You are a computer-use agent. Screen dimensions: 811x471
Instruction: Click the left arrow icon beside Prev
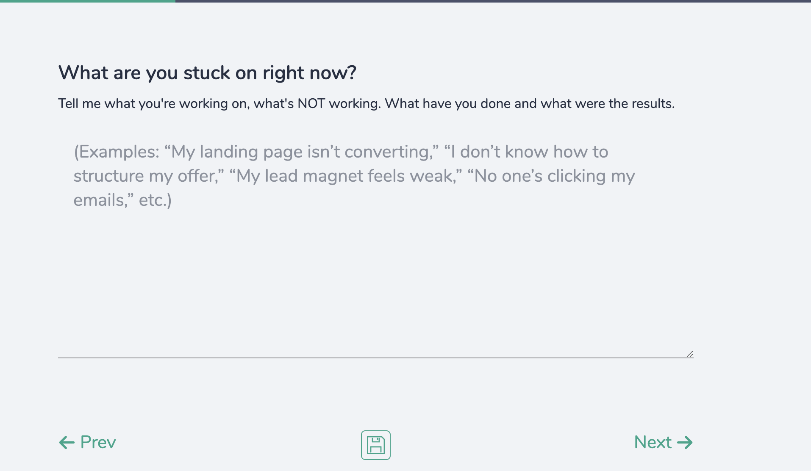pos(67,443)
